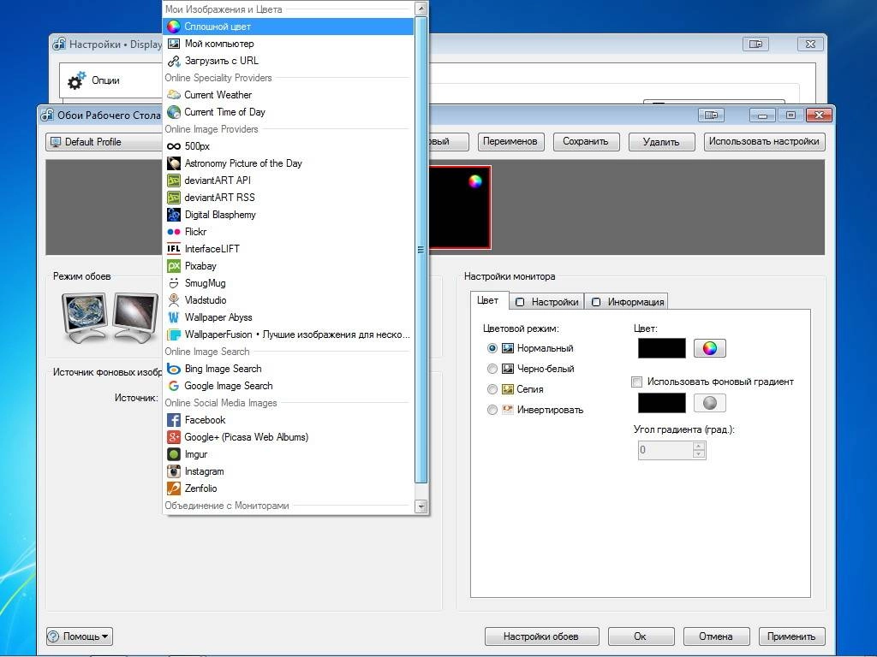Choose the Zenfolio icon
Screen dimensions: 877x657
pyautogui.click(x=174, y=488)
